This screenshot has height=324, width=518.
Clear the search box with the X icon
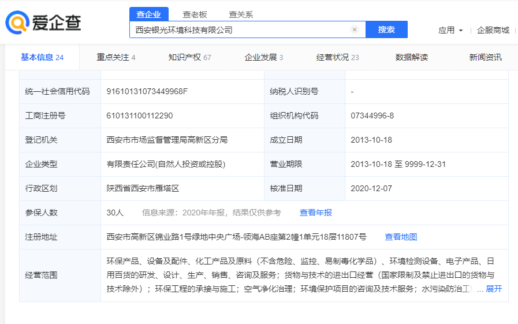[355, 29]
